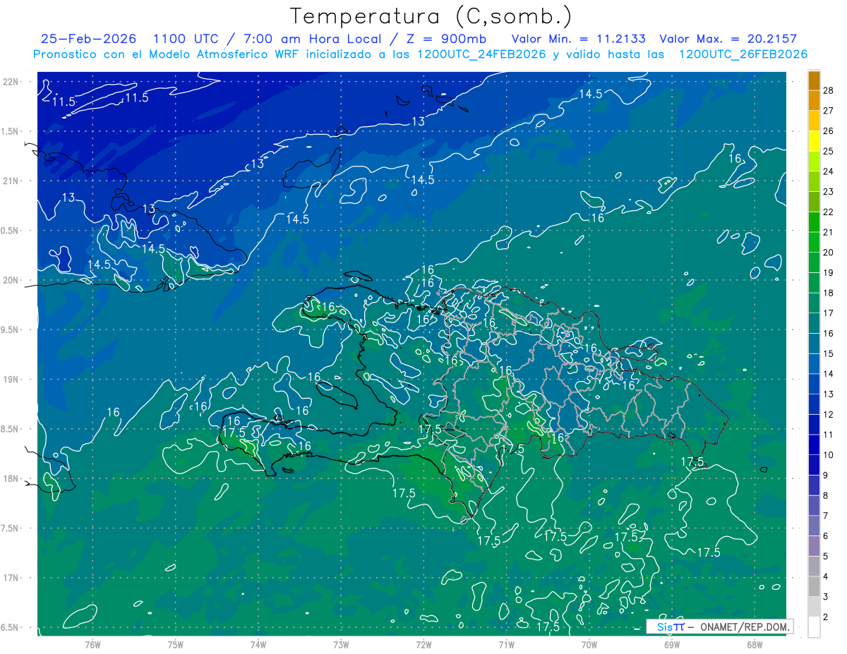The height and width of the screenshot is (654, 847).
Task: Pick the lime swatch between 24 and 25
Action: (814, 162)
